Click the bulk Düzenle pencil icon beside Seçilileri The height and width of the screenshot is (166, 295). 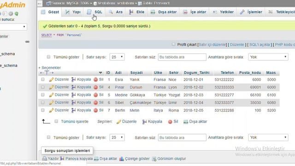click(118, 122)
